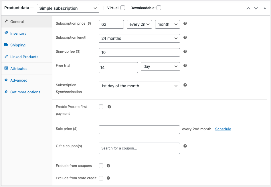Click the Sign-up fee field showing 10
Viewport: 271px width, 187px height.
click(139, 52)
